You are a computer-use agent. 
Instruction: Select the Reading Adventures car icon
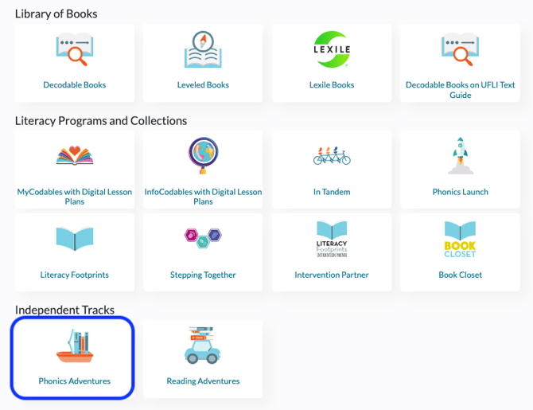(x=203, y=345)
